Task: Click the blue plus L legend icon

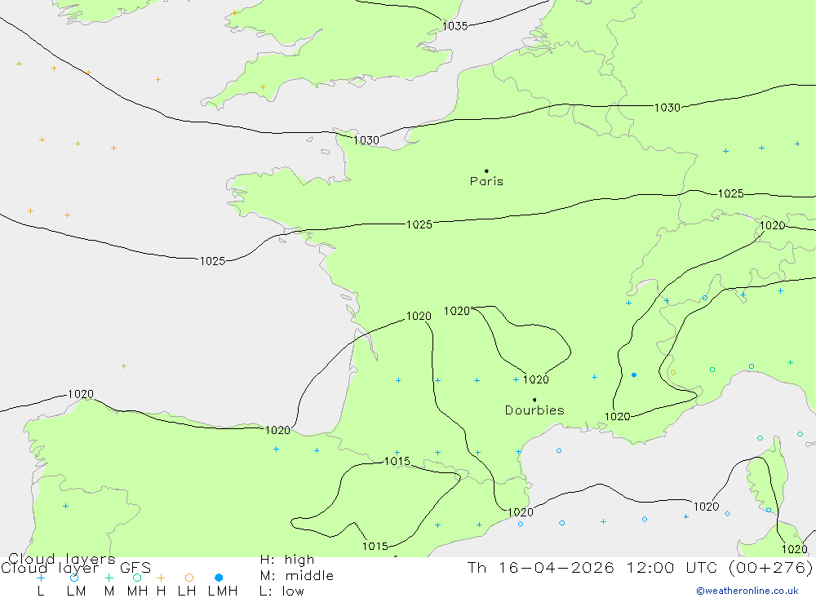Action: [41, 578]
